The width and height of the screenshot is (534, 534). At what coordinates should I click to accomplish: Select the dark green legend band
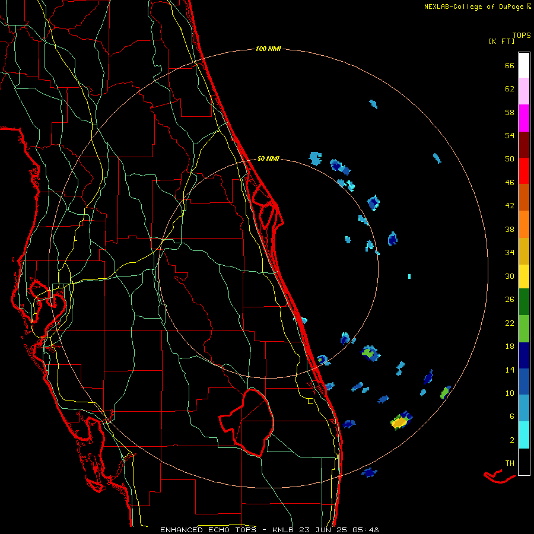(524, 302)
